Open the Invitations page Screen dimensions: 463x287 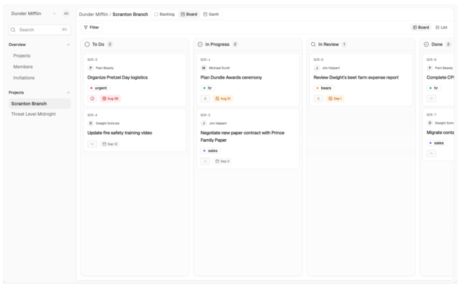point(24,78)
